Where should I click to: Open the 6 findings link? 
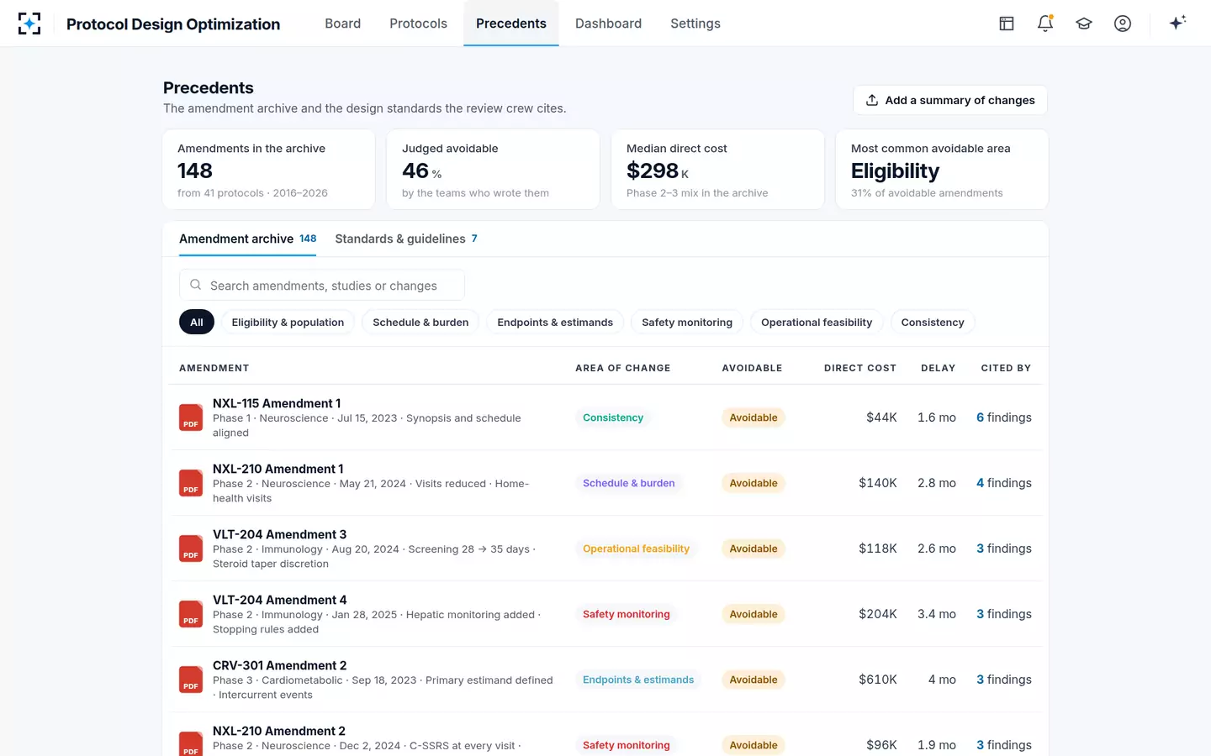pyautogui.click(x=1004, y=417)
